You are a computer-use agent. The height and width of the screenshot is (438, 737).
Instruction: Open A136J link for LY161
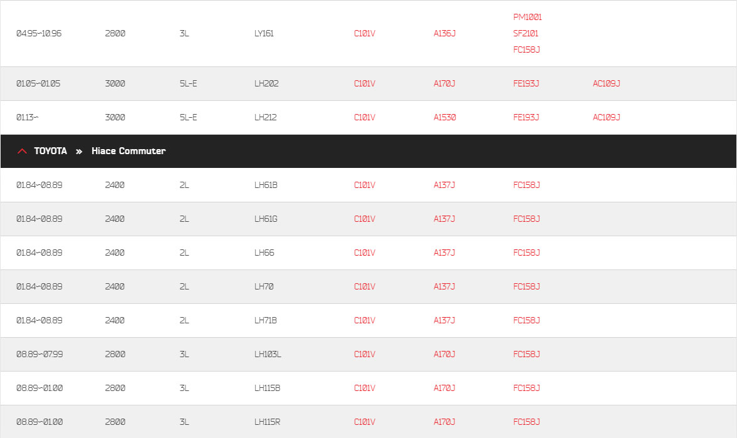click(x=444, y=33)
